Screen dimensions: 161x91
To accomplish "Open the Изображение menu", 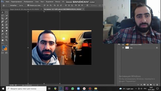I will [28, 2].
